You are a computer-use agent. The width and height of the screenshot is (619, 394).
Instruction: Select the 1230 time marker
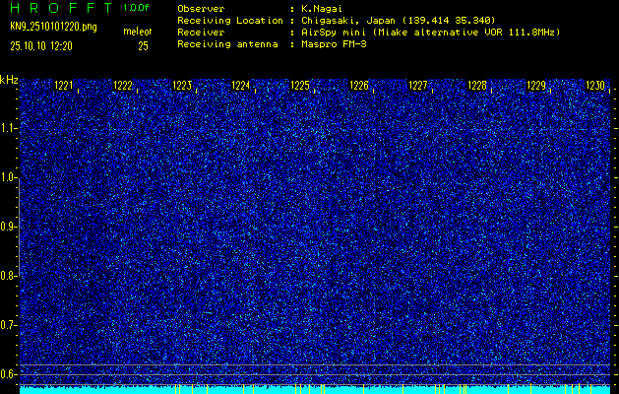coord(595,86)
